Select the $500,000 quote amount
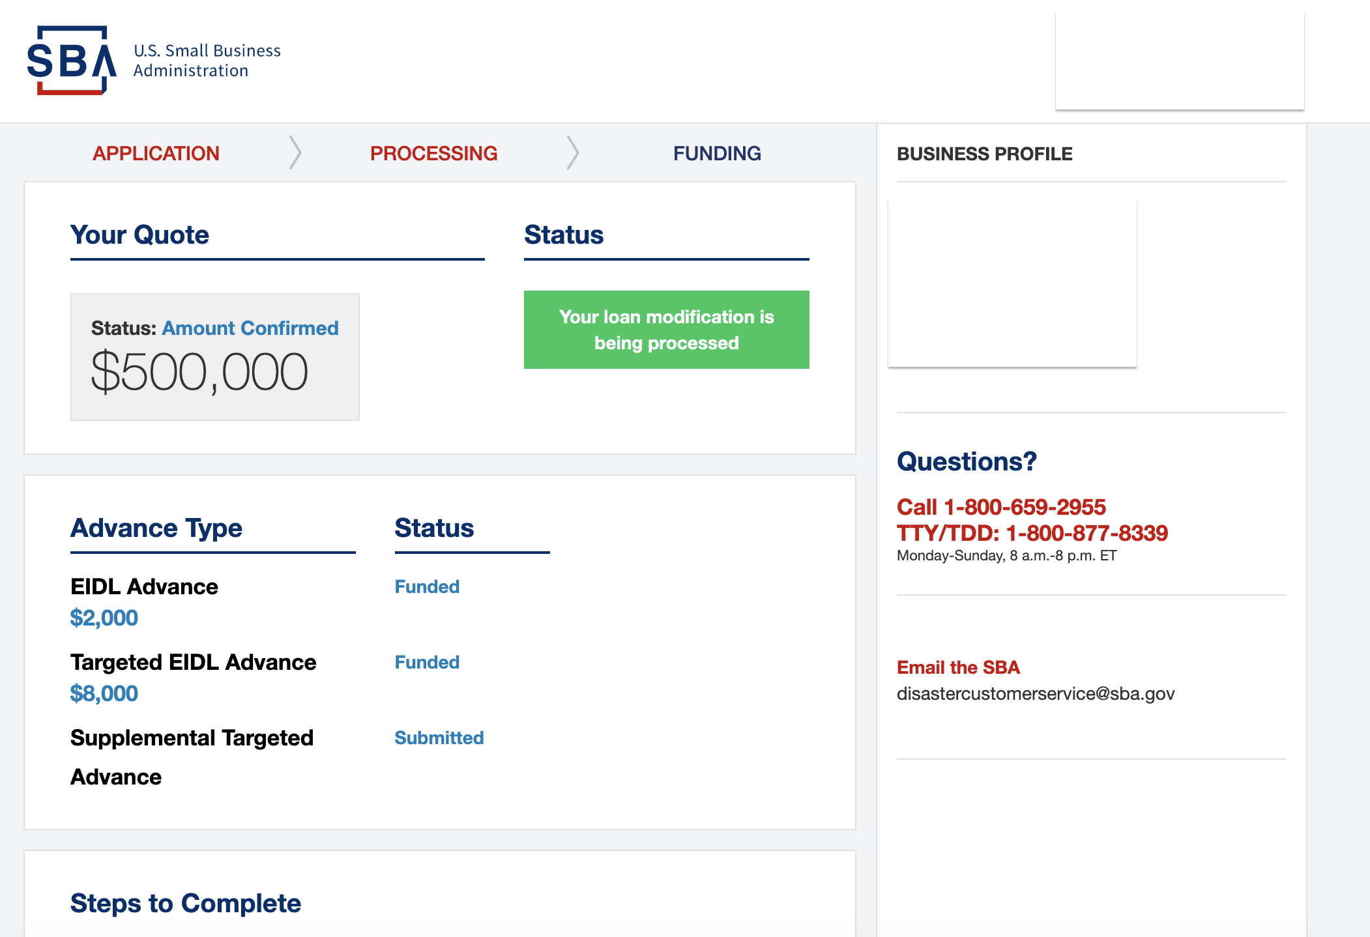The height and width of the screenshot is (937, 1370). (x=199, y=372)
